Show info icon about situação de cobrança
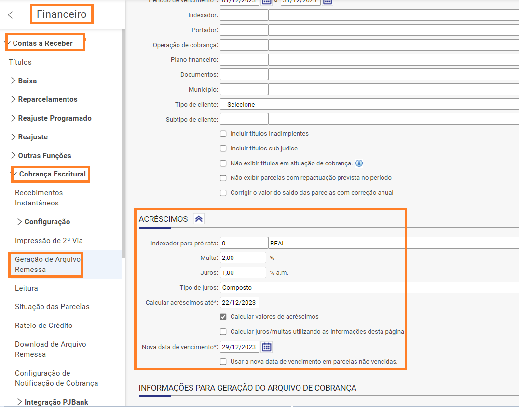This screenshot has height=407, width=519. pos(359,163)
